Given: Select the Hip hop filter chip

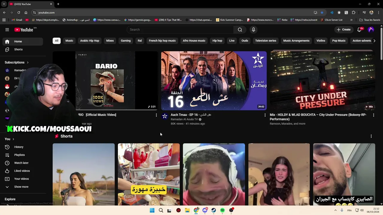Looking at the screenshot, I should point(217,41).
